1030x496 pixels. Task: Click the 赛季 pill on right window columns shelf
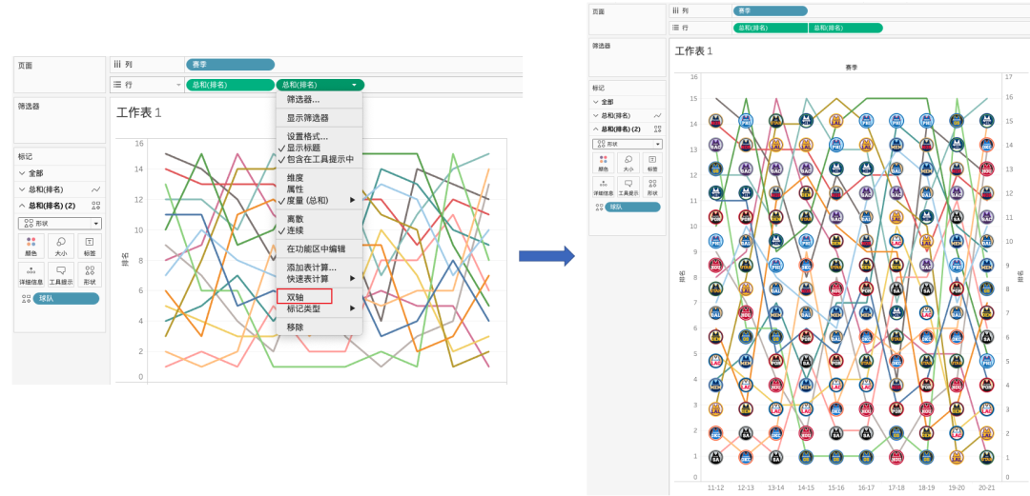[770, 10]
